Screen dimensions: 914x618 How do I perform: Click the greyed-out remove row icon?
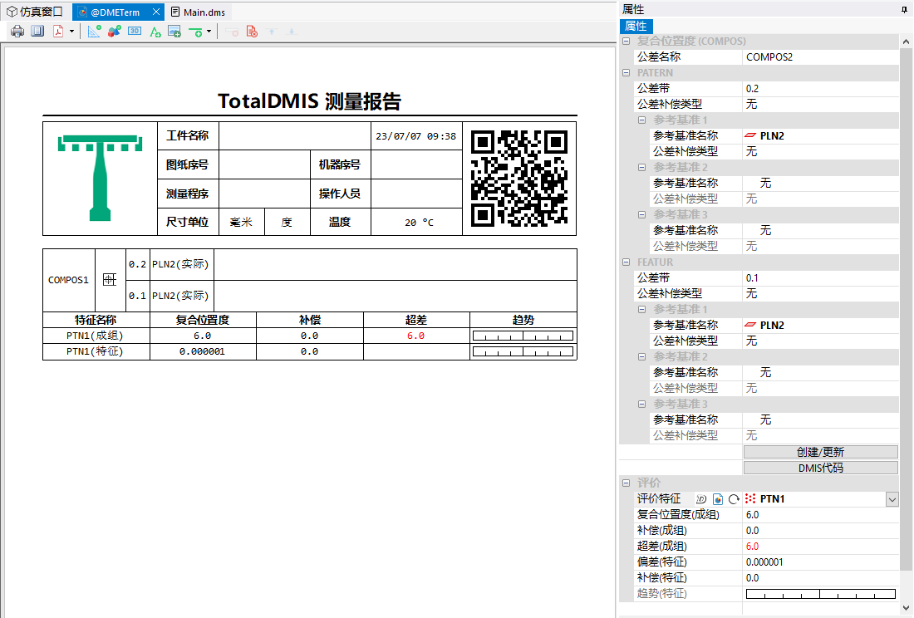tap(232, 32)
